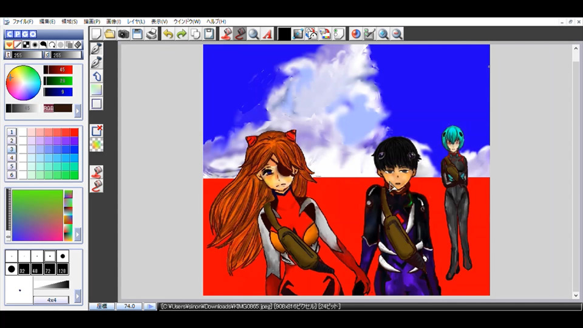Open the ファイル(F) menu
The height and width of the screenshot is (328, 583).
tap(22, 22)
